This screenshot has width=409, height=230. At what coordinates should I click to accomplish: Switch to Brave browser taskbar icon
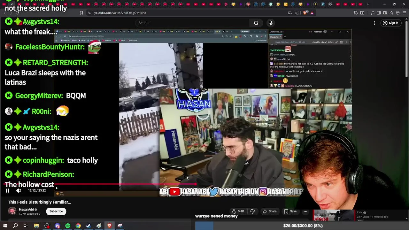click(x=109, y=226)
